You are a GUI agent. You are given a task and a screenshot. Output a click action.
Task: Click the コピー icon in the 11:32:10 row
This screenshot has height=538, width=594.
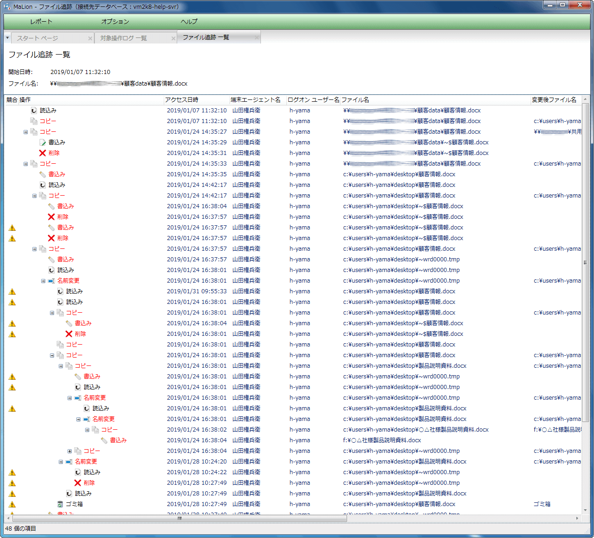coord(34,121)
